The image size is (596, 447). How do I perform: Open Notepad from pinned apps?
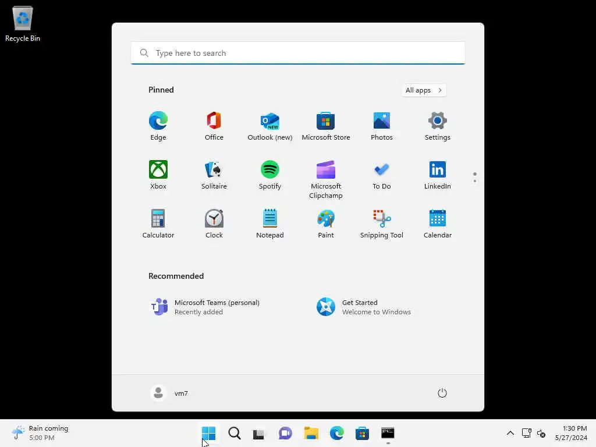[x=270, y=224]
